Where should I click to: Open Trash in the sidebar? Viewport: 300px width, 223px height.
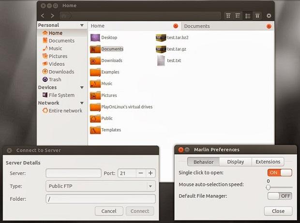[52, 79]
